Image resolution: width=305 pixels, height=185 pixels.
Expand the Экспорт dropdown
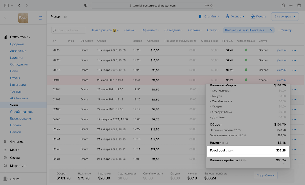[235, 17]
